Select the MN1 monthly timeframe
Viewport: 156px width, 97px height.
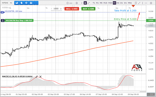click(130, 3)
